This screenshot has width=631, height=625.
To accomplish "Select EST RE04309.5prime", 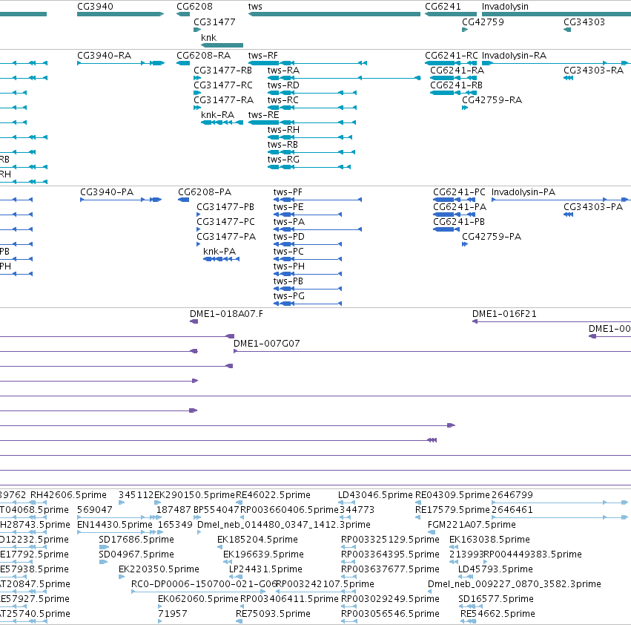I will tap(453, 495).
